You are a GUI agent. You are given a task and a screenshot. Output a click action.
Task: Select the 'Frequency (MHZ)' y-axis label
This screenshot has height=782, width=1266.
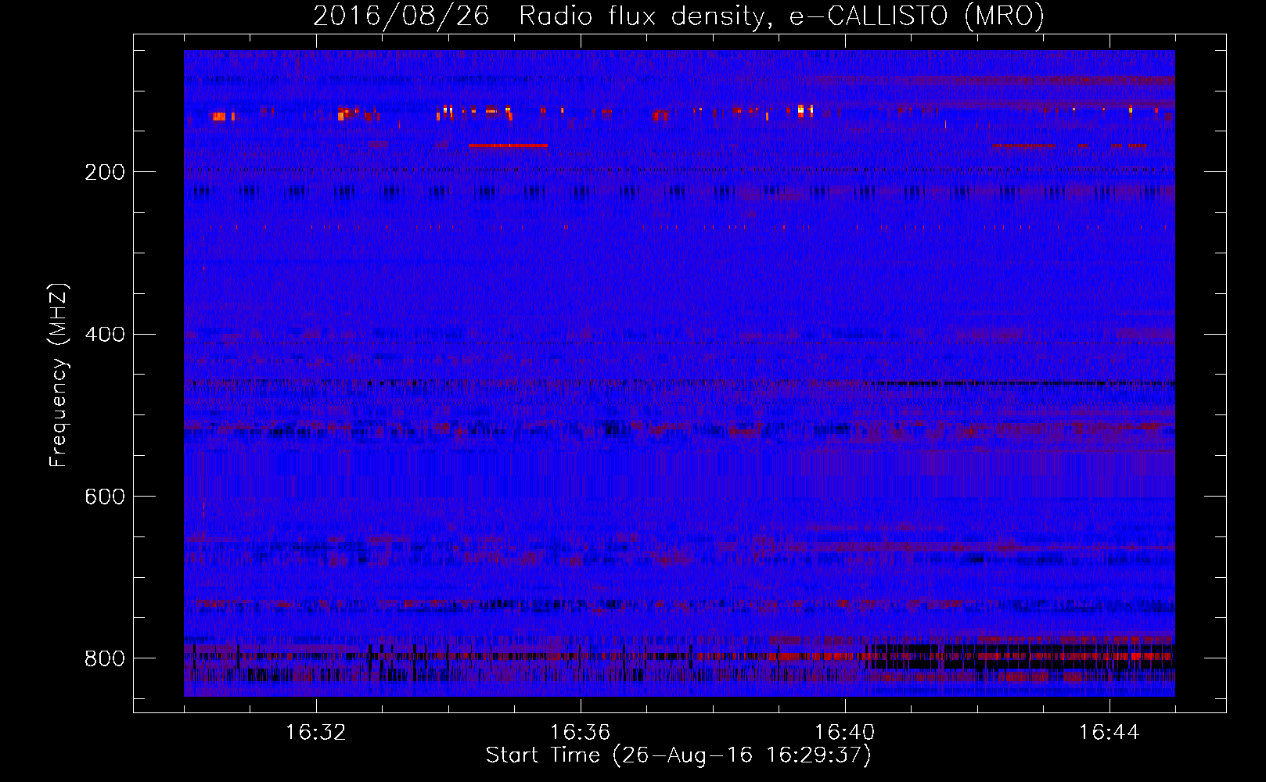(x=59, y=375)
